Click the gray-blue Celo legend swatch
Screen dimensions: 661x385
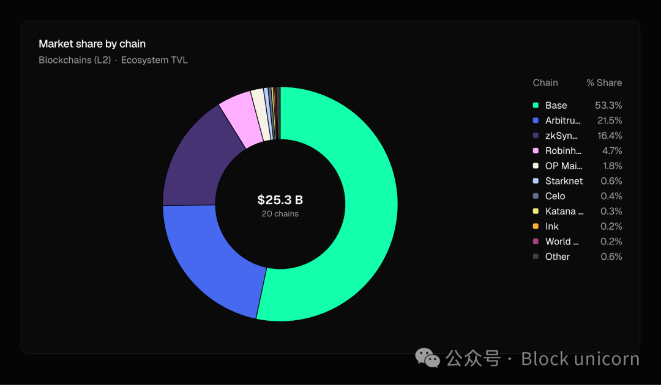pos(536,196)
